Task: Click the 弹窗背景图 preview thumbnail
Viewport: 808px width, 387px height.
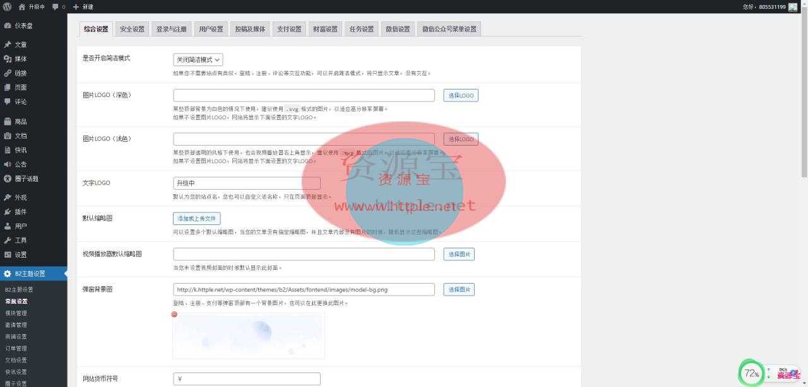Action: (x=249, y=336)
